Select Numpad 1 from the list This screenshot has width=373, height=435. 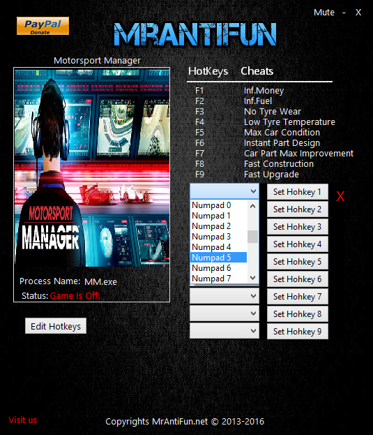click(x=218, y=216)
